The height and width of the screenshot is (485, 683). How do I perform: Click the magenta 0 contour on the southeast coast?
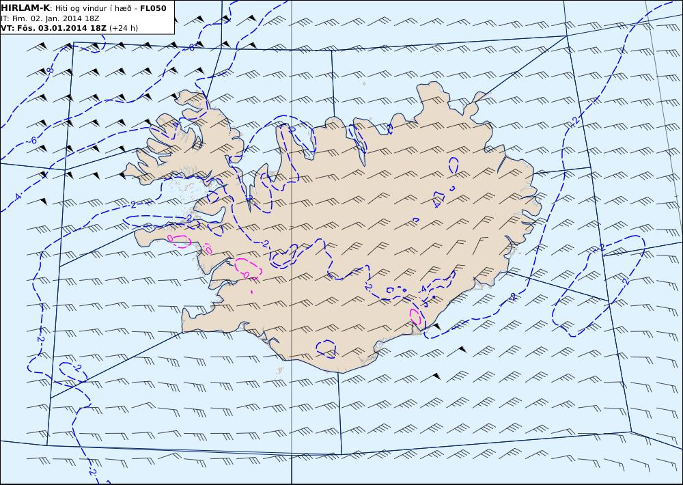[415, 317]
